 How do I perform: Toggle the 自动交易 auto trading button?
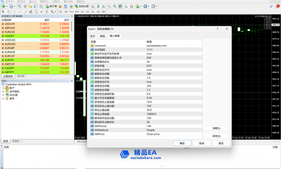pyautogui.click(x=81, y=6)
